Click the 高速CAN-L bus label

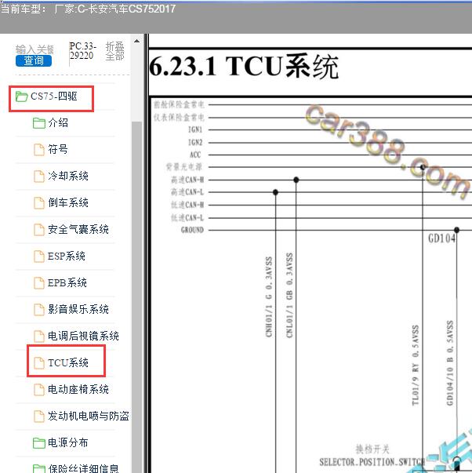187,192
